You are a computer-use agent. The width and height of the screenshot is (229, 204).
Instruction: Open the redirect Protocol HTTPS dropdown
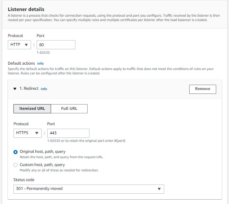28,133
